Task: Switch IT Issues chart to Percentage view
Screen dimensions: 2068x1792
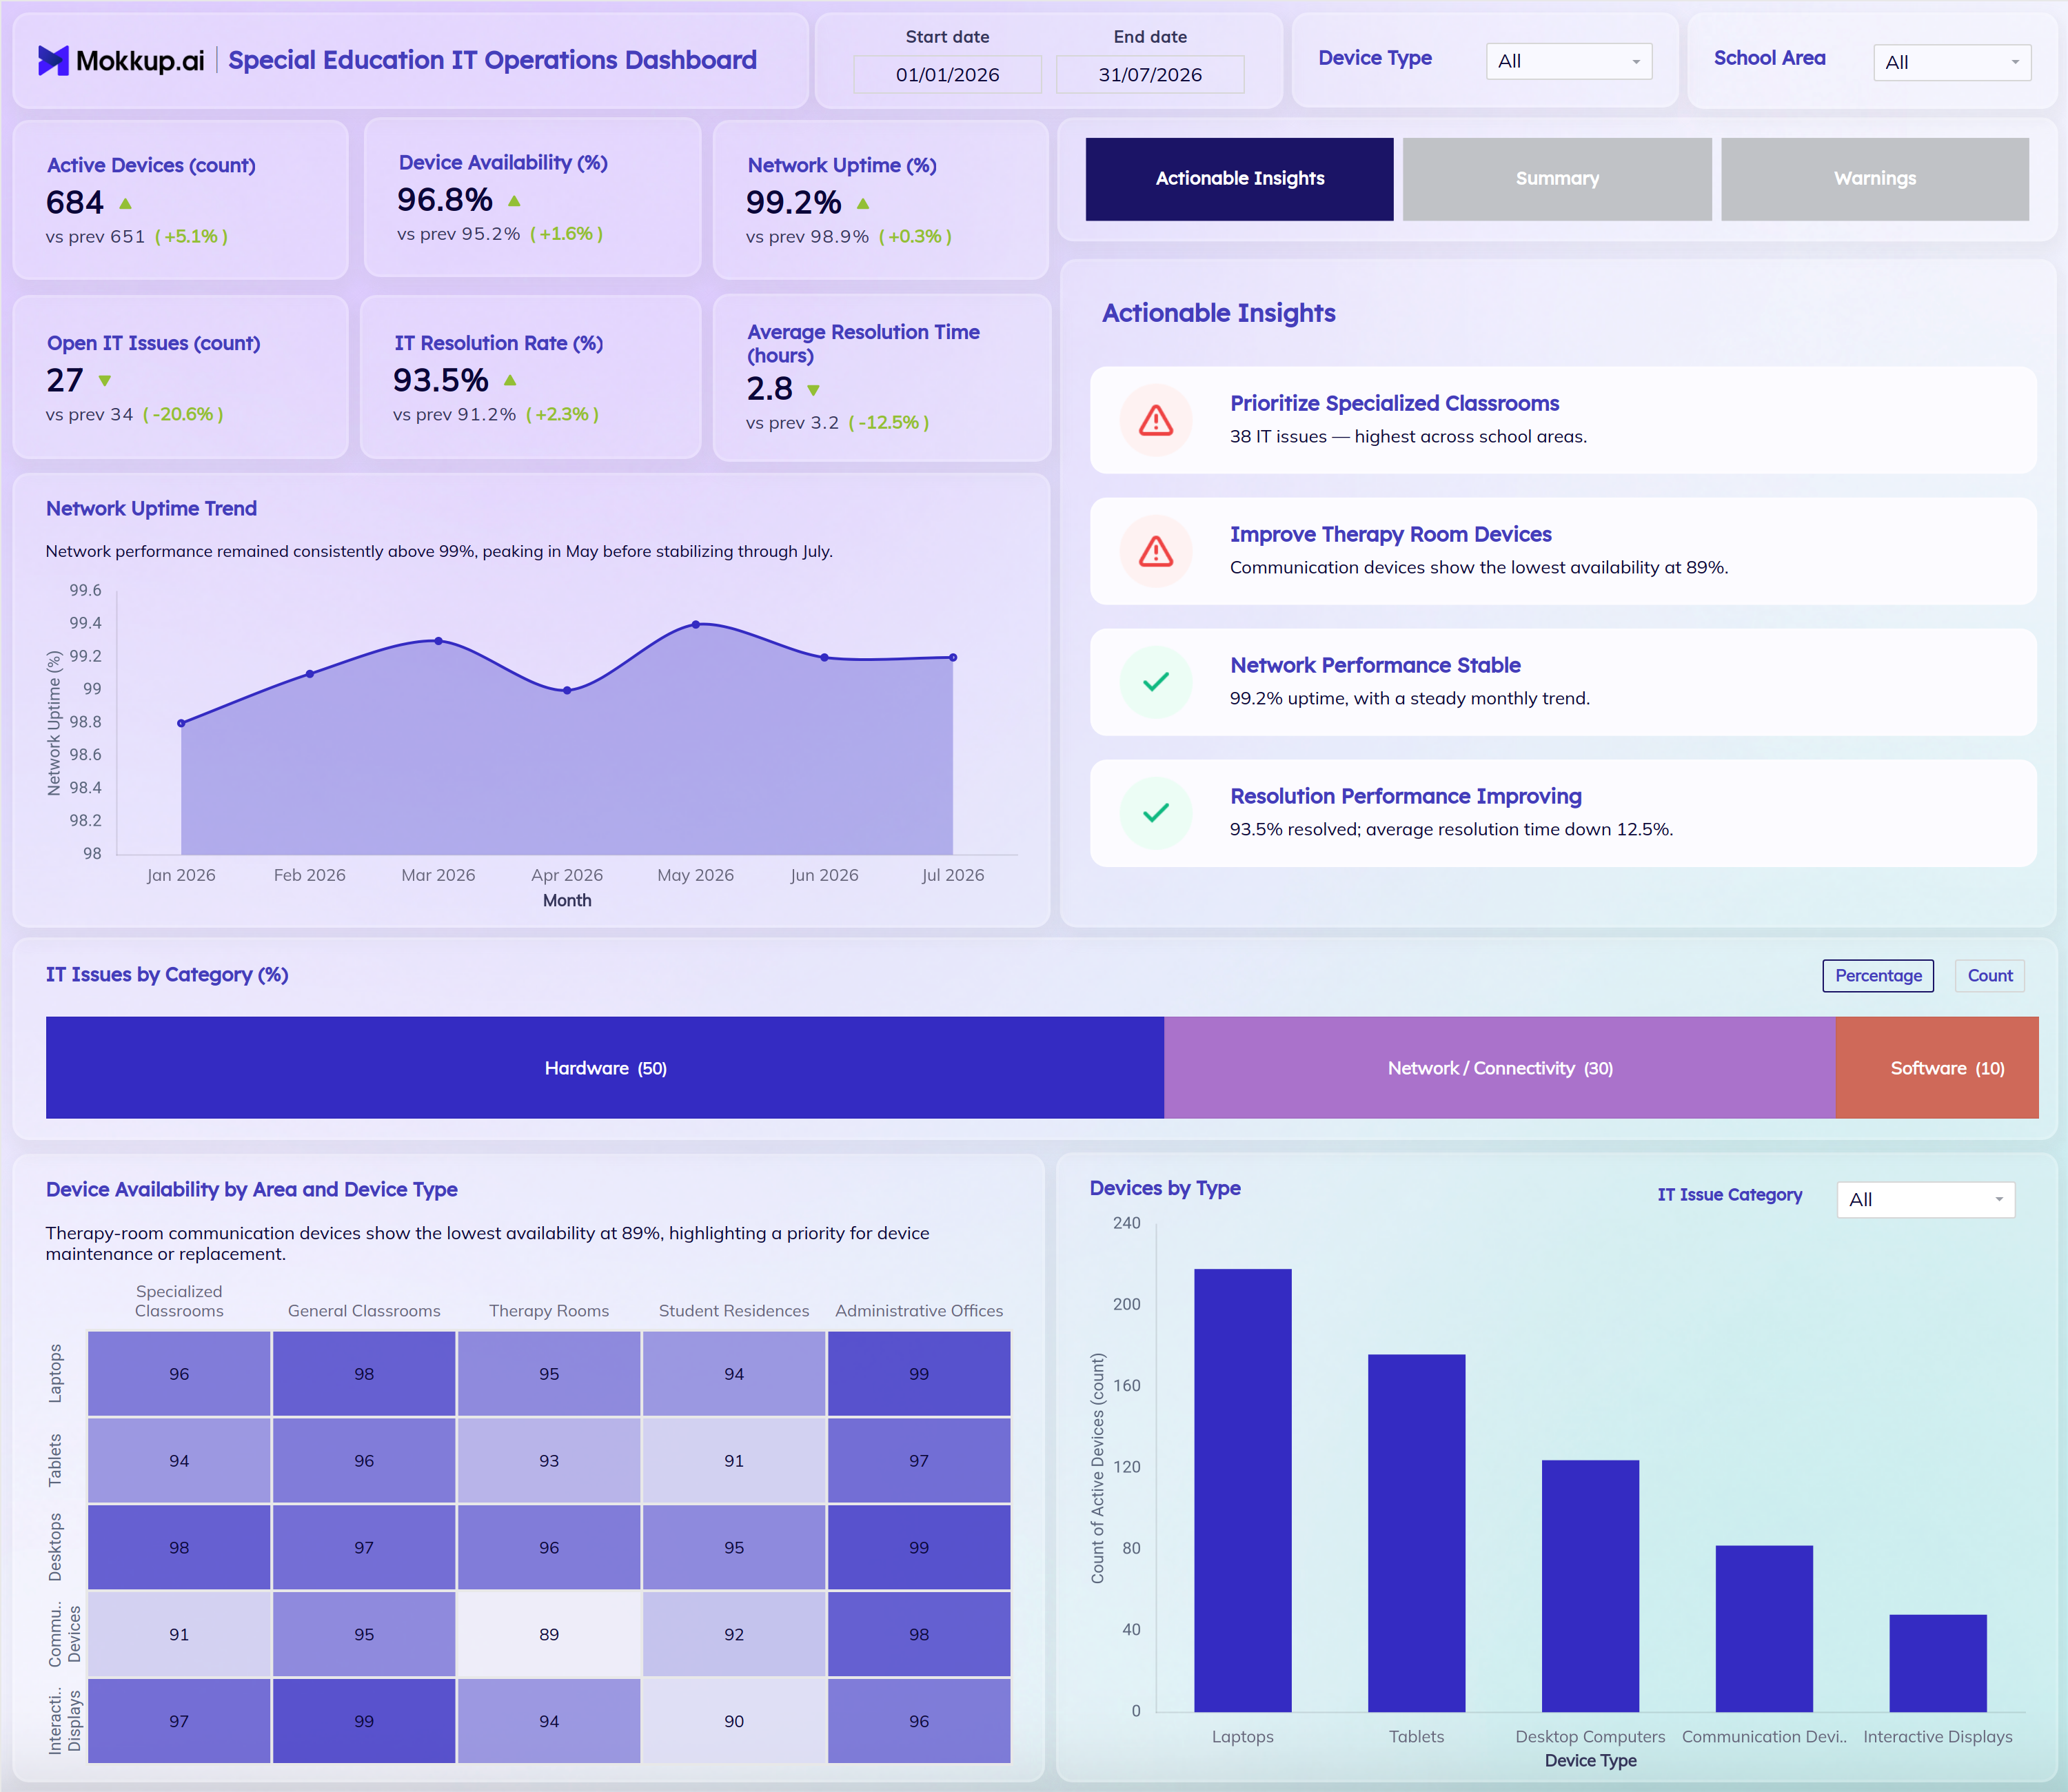Action: (1878, 976)
